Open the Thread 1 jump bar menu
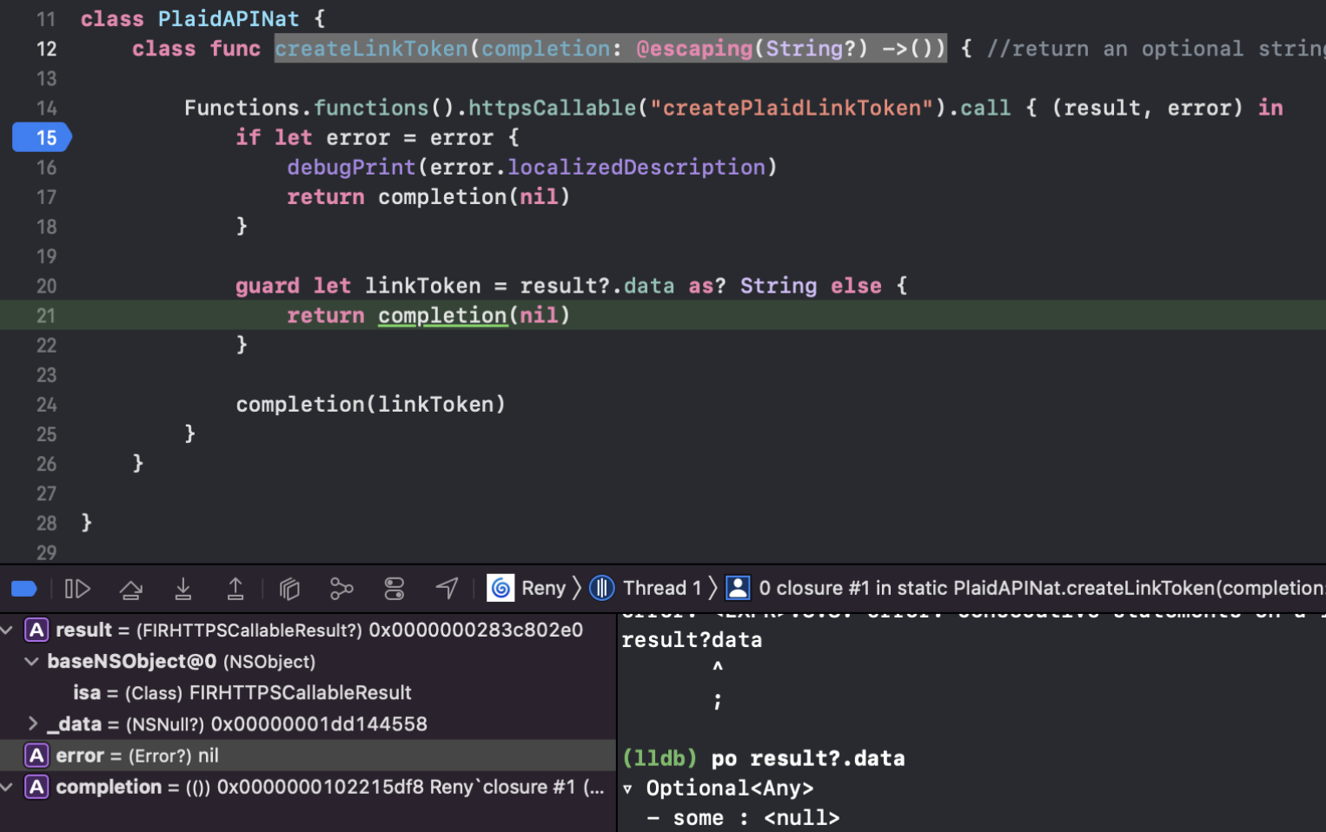 coord(664,588)
